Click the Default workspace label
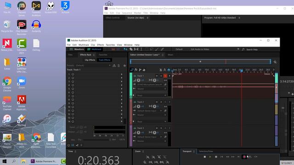Image resolution: width=294 pixels, height=165 pixels. pos(179,49)
